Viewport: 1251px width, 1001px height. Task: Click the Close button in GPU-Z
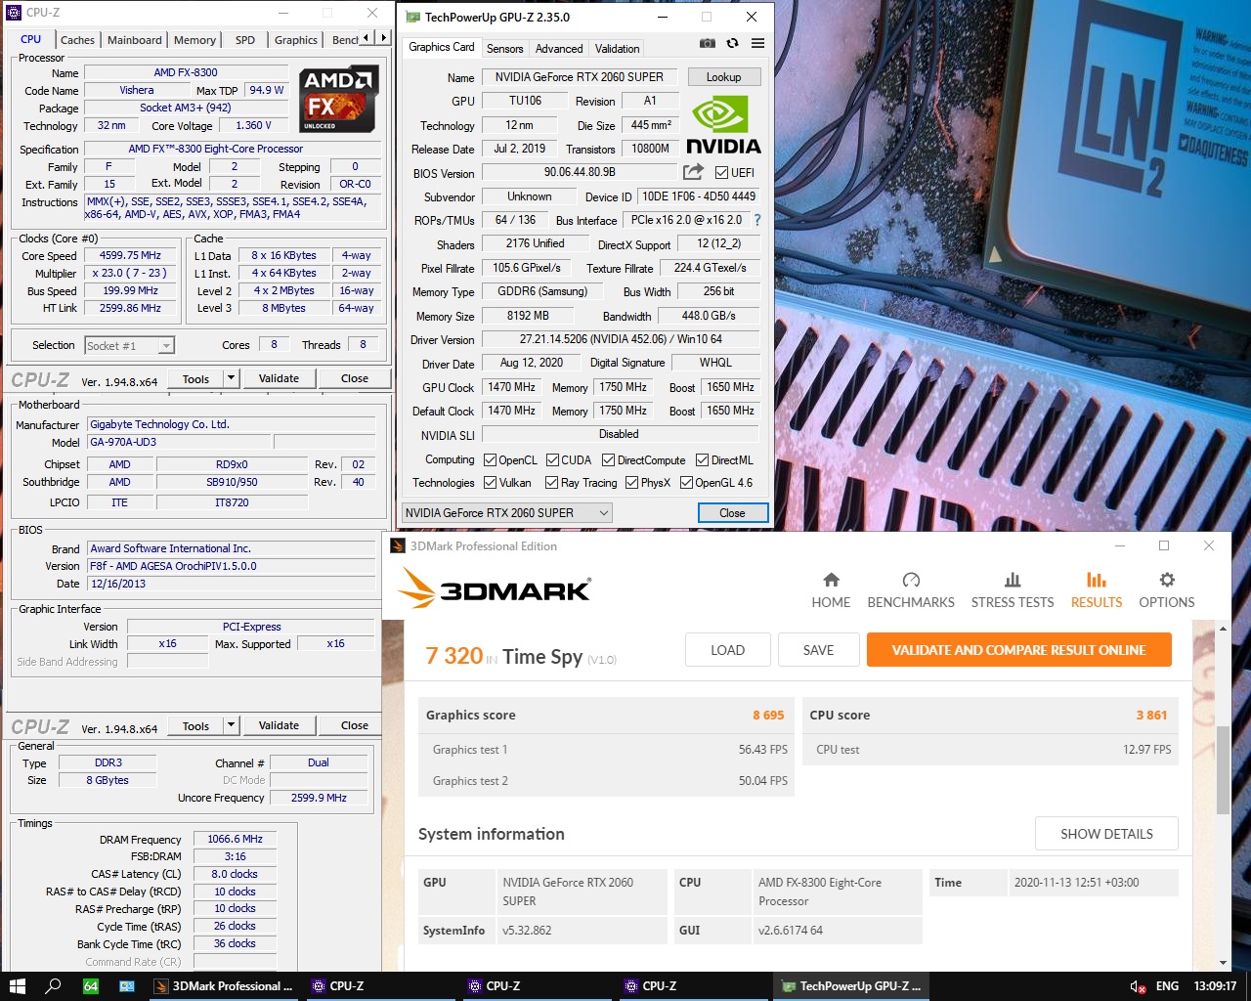click(732, 513)
